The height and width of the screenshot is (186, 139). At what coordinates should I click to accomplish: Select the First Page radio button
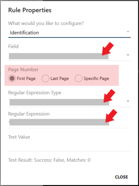(x=12, y=79)
